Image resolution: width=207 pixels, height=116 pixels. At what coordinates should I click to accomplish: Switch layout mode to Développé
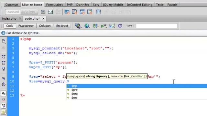(x=29, y=12)
